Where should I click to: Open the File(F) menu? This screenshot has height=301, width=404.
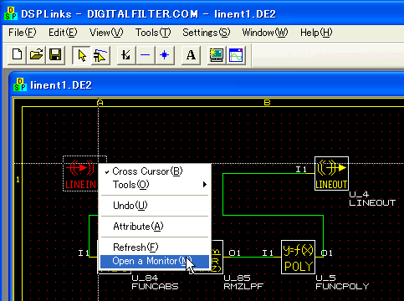(23, 33)
